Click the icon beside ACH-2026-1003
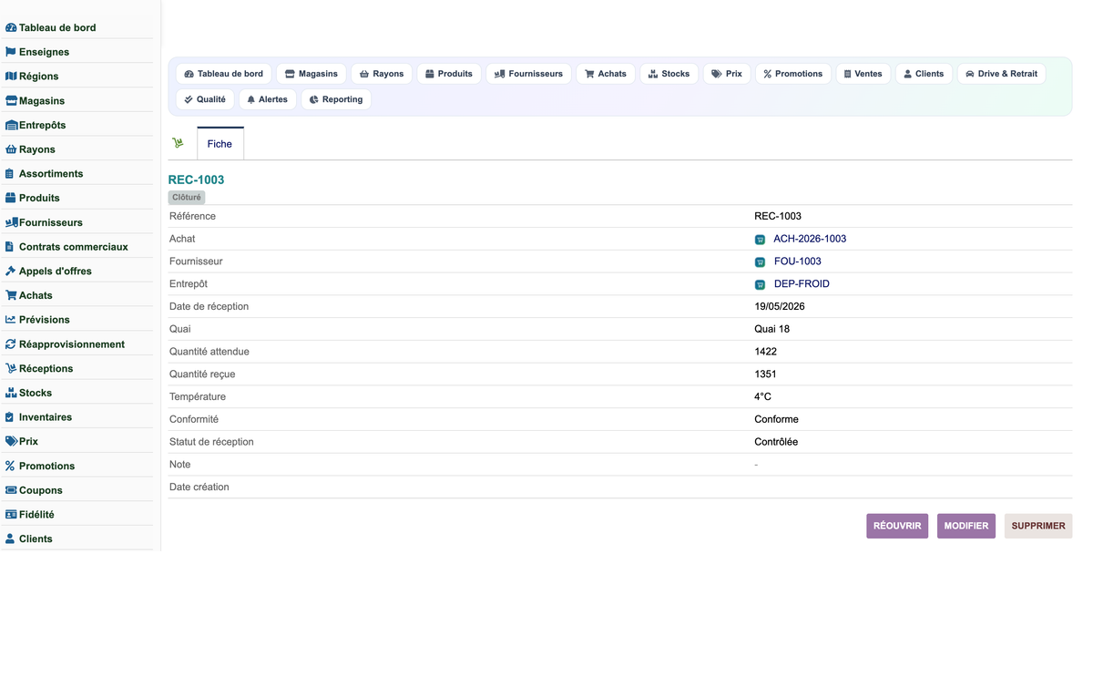 [x=760, y=240]
